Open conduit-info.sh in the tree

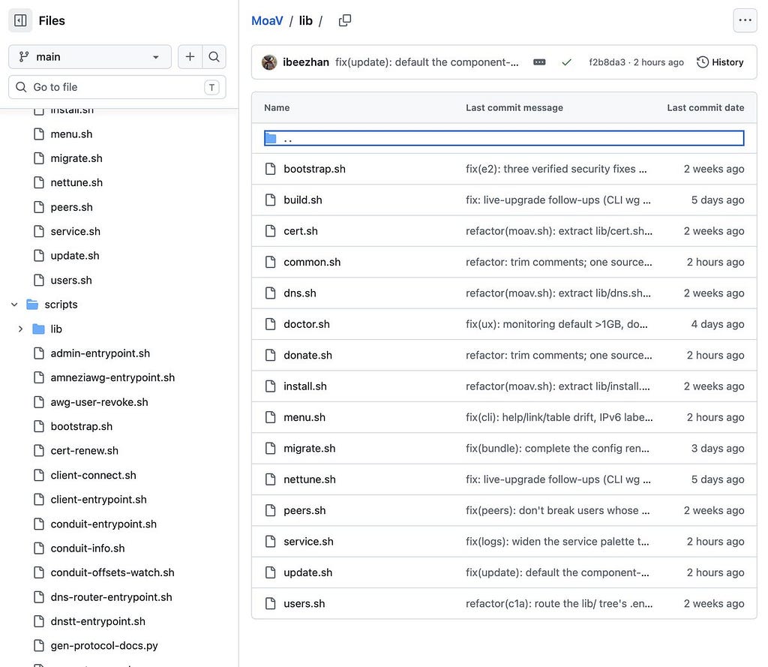click(87, 548)
